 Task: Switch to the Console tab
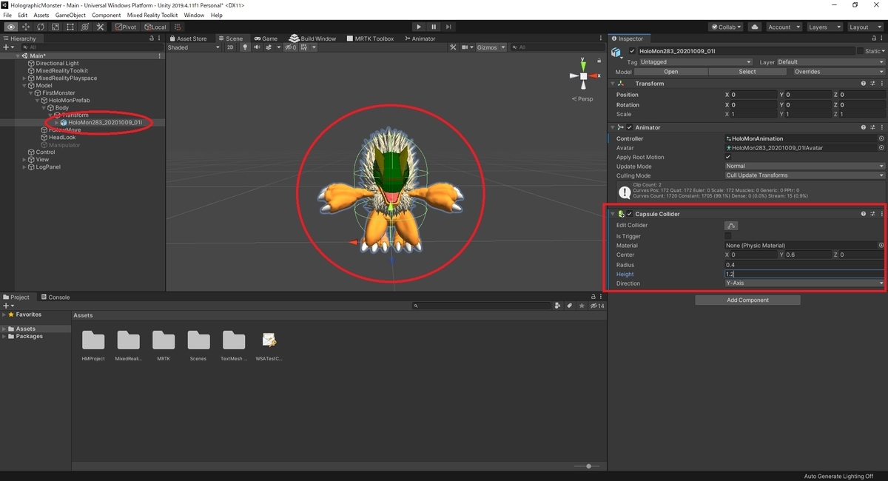(x=55, y=297)
